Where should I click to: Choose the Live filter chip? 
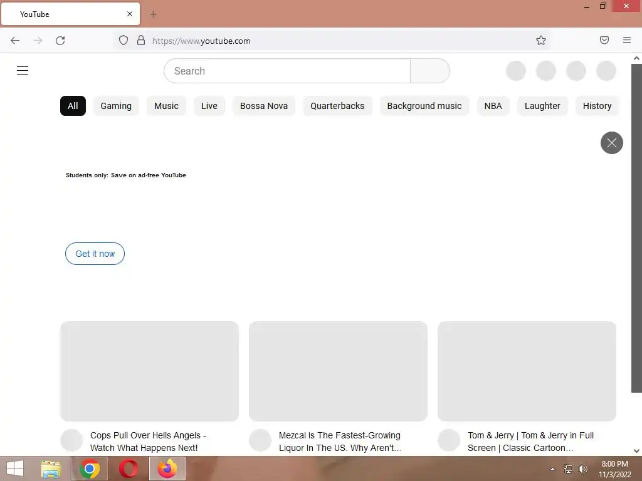(x=209, y=106)
